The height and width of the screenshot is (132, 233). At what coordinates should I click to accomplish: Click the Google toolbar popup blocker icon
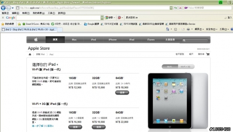(119, 18)
